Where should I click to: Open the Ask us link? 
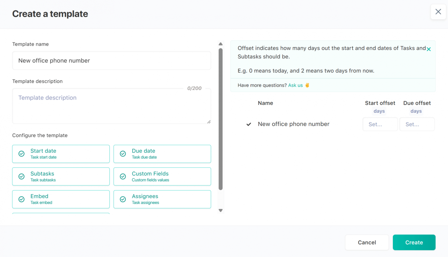coord(295,85)
